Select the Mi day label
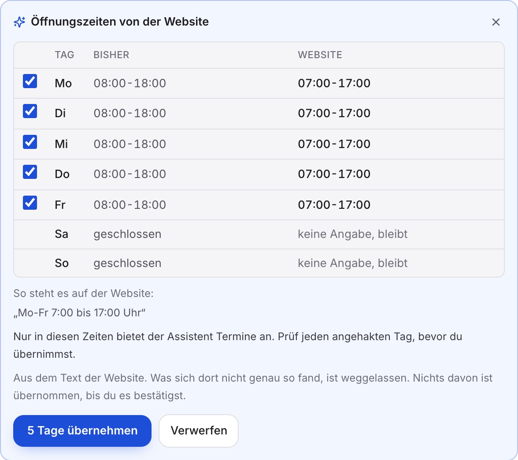Screen dimensions: 518x460 (x=62, y=144)
